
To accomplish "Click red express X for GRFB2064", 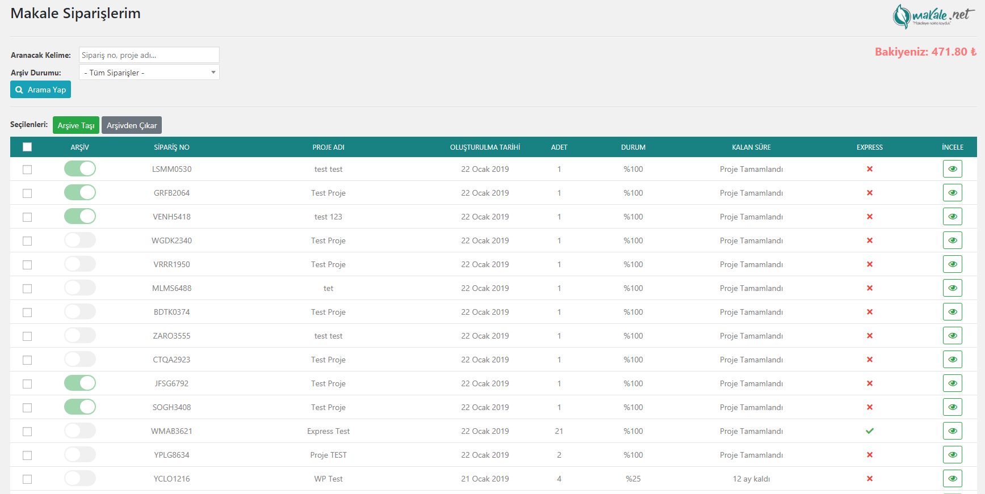I will tap(869, 193).
